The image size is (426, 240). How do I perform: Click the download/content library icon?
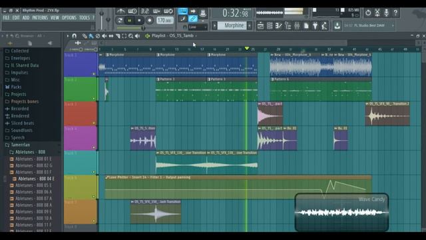pos(337,26)
